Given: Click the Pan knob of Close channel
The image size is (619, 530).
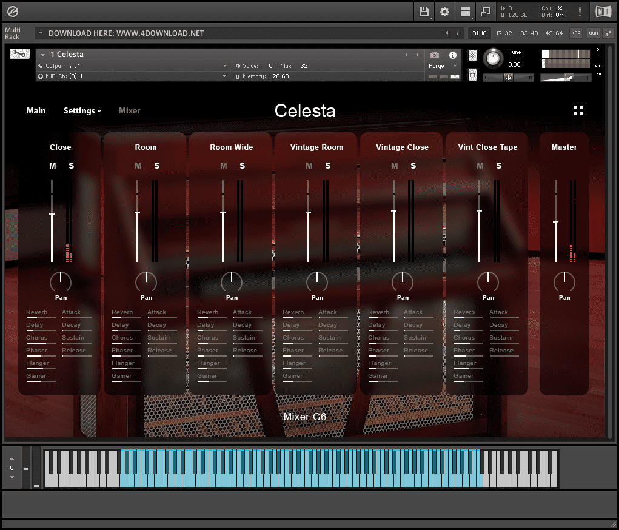Looking at the screenshot, I should [61, 282].
